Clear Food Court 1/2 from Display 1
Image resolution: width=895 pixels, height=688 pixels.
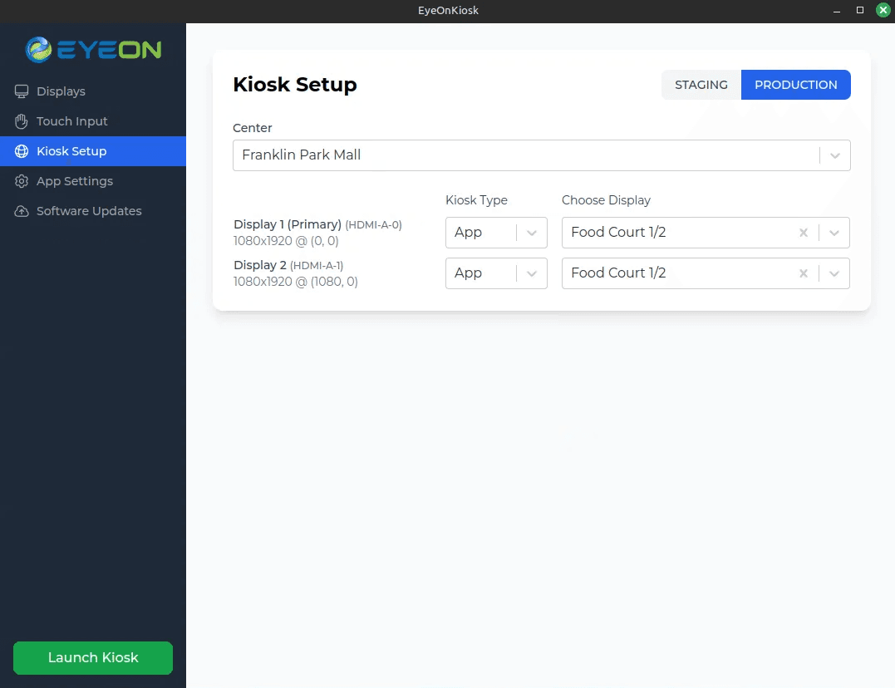pos(803,232)
